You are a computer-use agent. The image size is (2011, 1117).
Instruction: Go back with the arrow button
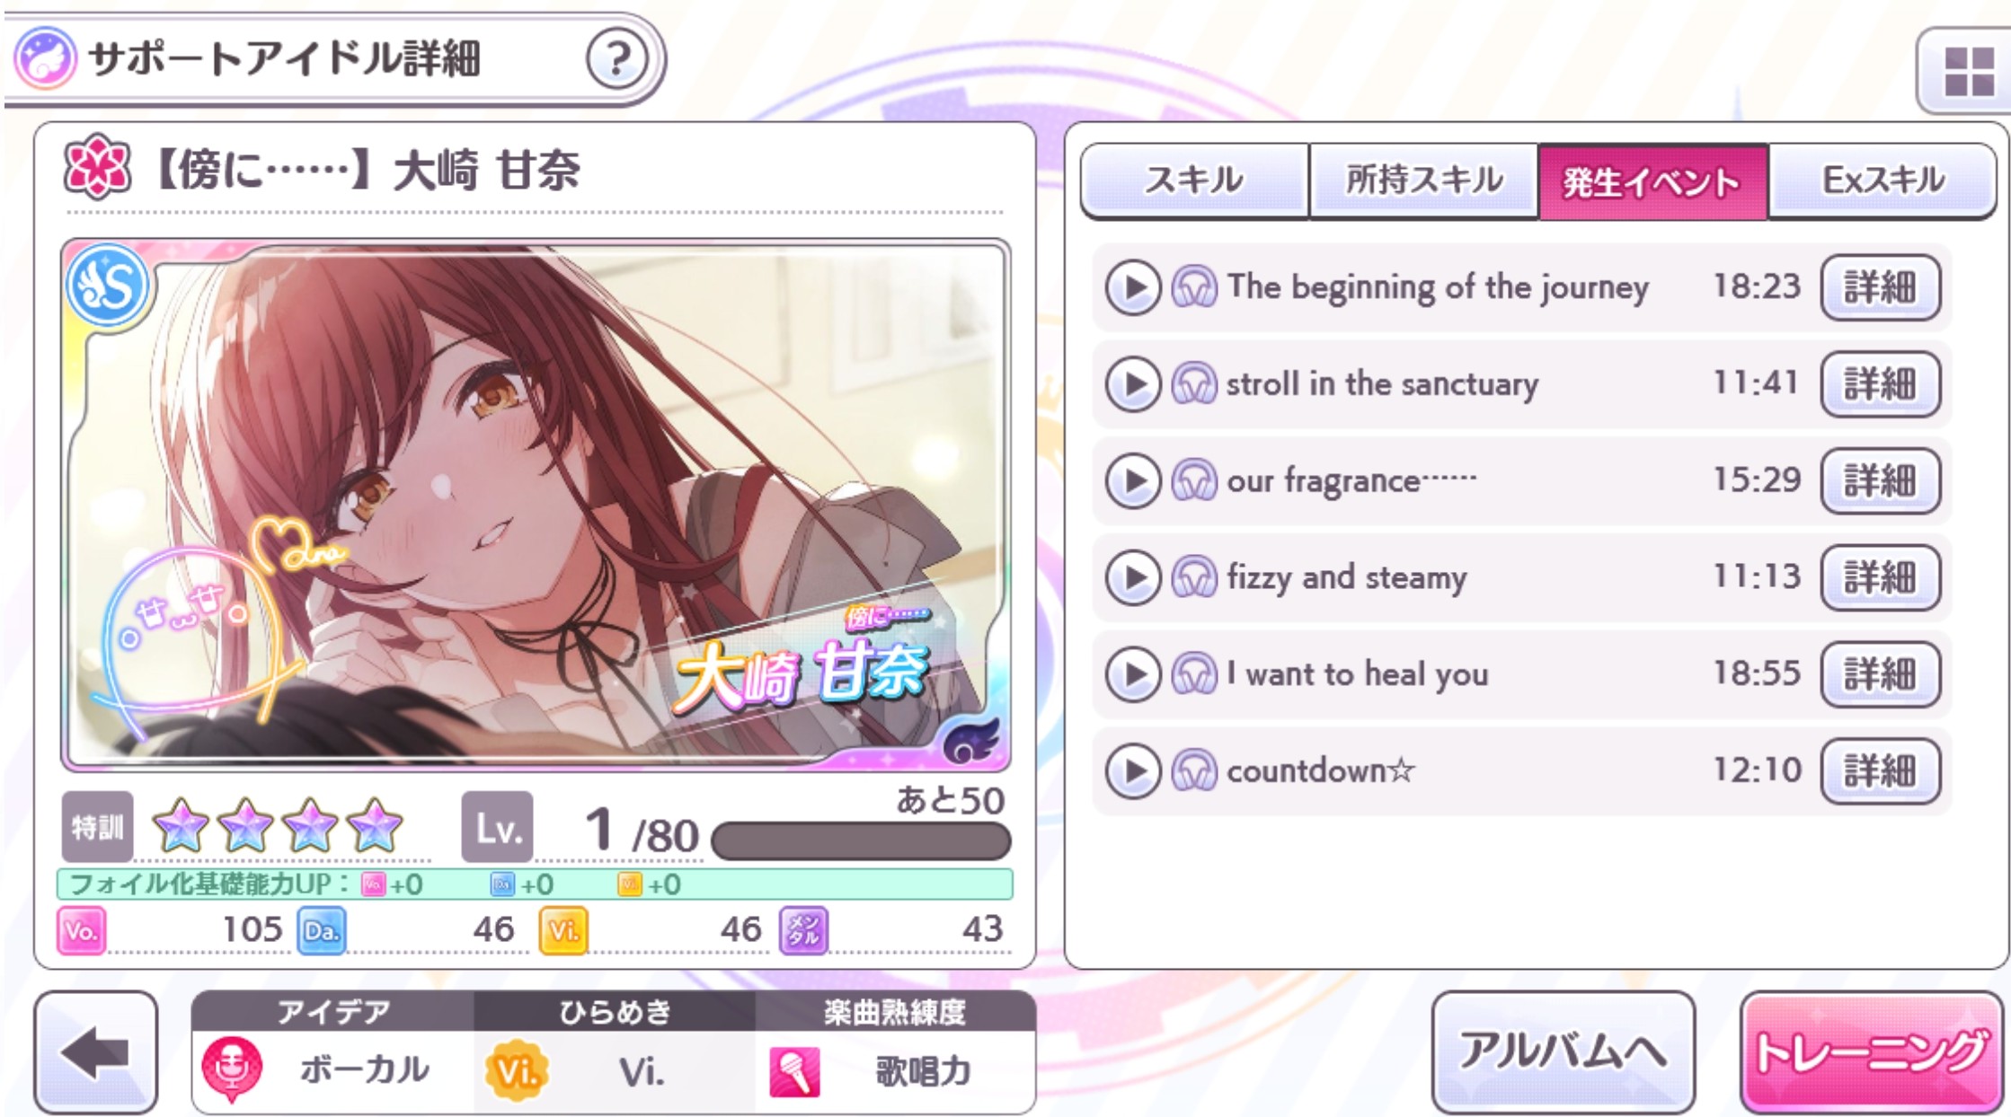click(x=96, y=1052)
